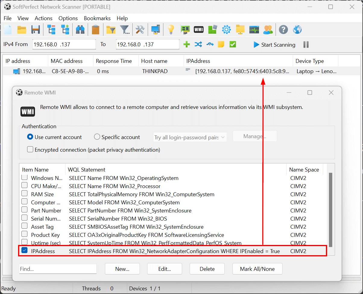Click the New... button in Remote WMI
The height and width of the screenshot is (294, 363).
122,269
